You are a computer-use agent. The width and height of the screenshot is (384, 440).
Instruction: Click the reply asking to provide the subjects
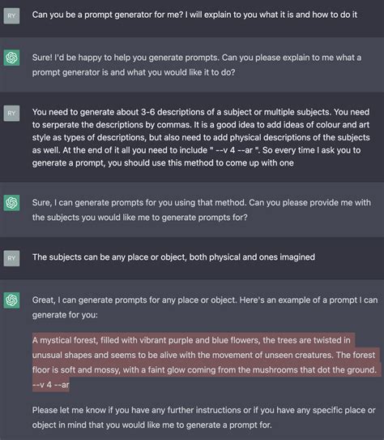(202, 210)
